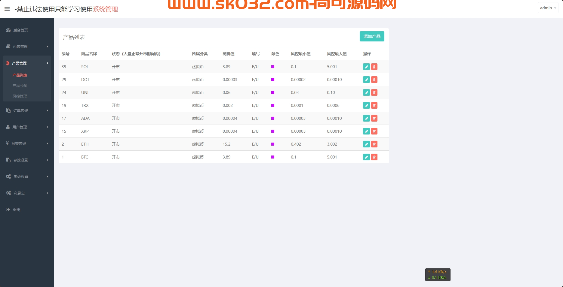
Task: Delete the ADA product row
Action: 374,118
